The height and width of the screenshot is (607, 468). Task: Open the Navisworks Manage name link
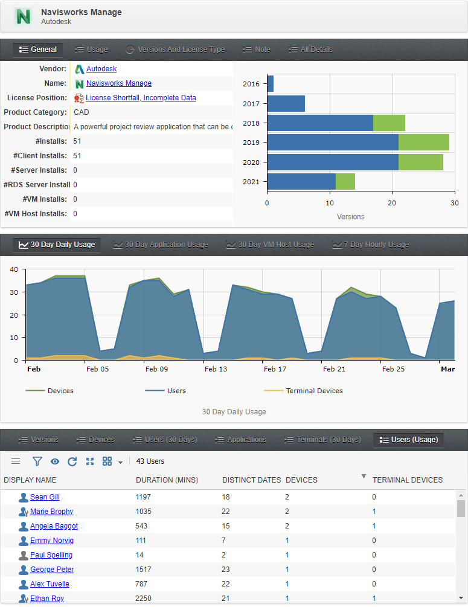click(119, 83)
